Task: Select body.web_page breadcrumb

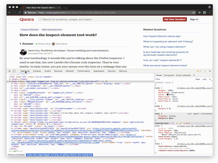Action: (59, 155)
